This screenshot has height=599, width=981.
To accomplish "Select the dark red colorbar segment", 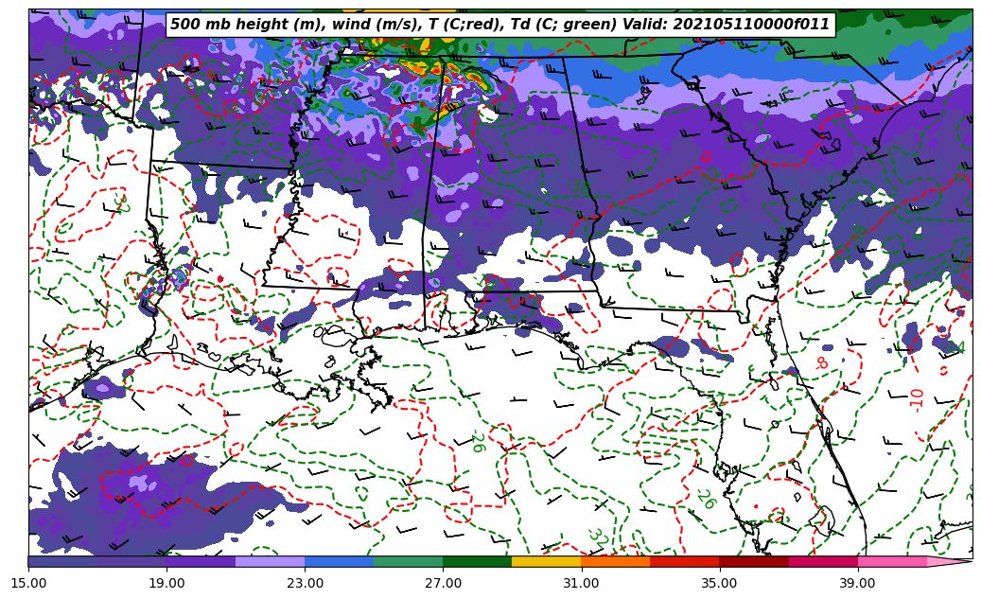I will (753, 561).
